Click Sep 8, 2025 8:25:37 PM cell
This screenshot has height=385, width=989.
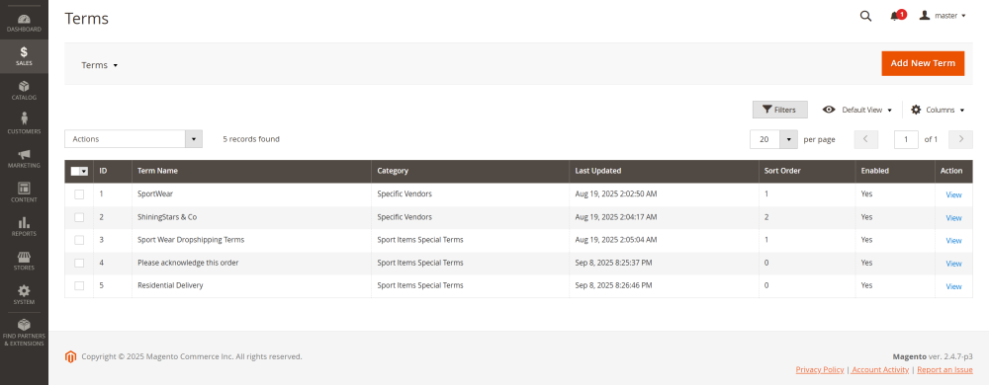click(664, 263)
